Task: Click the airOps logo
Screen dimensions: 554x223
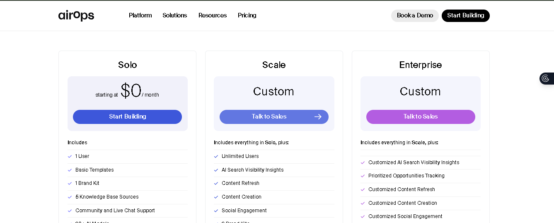Action: pos(76,15)
